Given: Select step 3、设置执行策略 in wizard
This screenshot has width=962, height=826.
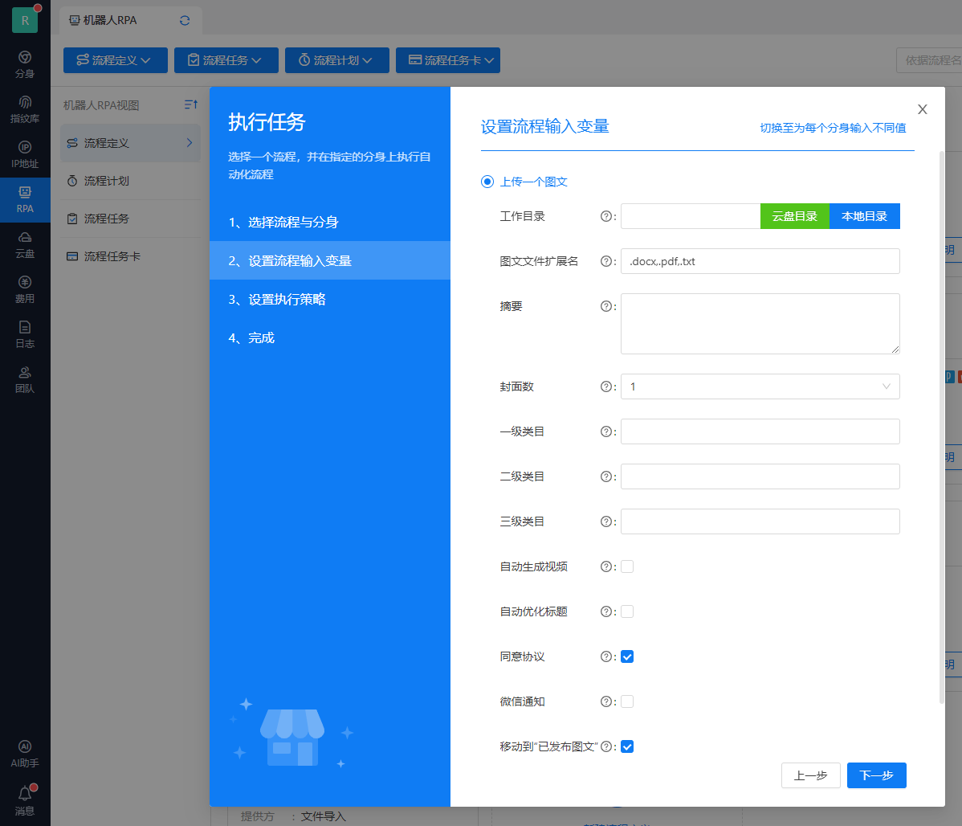Looking at the screenshot, I should pyautogui.click(x=277, y=300).
